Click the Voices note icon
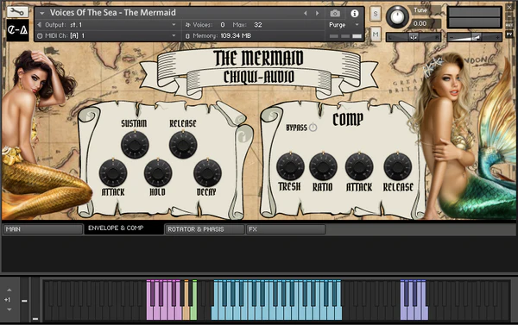Screen dimensions: 518x325 [187, 25]
